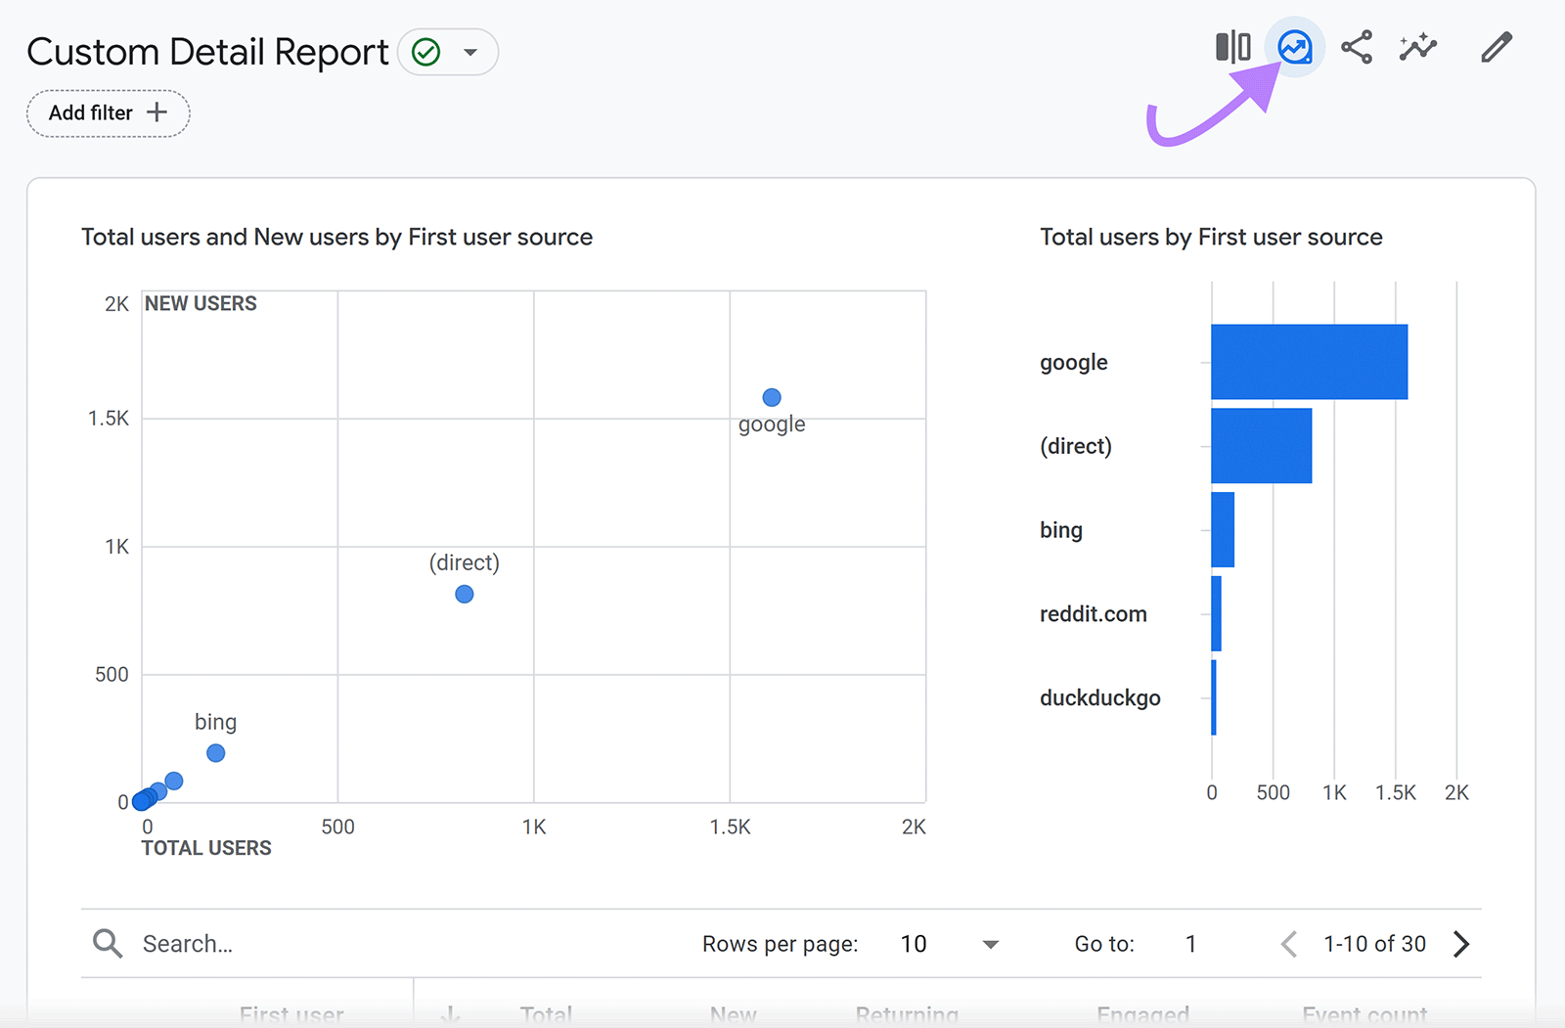Click the (direct) bar in the bar chart
Viewport: 1565px width, 1028px height.
[x=1261, y=446]
